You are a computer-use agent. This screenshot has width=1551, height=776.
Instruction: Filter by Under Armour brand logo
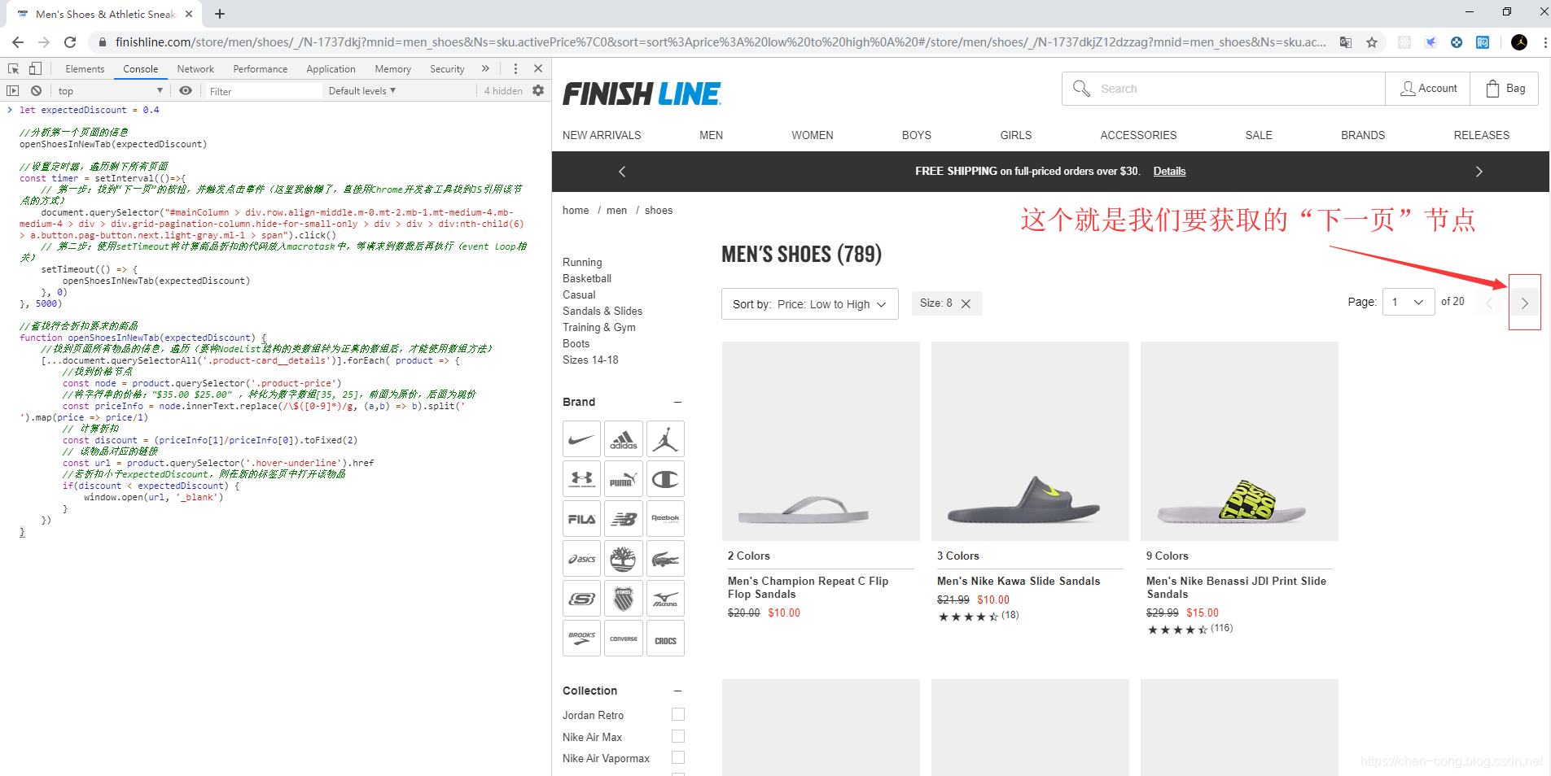pyautogui.click(x=581, y=479)
